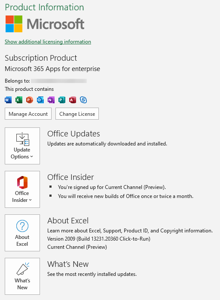
Task: Click the Outlook app icon
Action: coord(40,100)
